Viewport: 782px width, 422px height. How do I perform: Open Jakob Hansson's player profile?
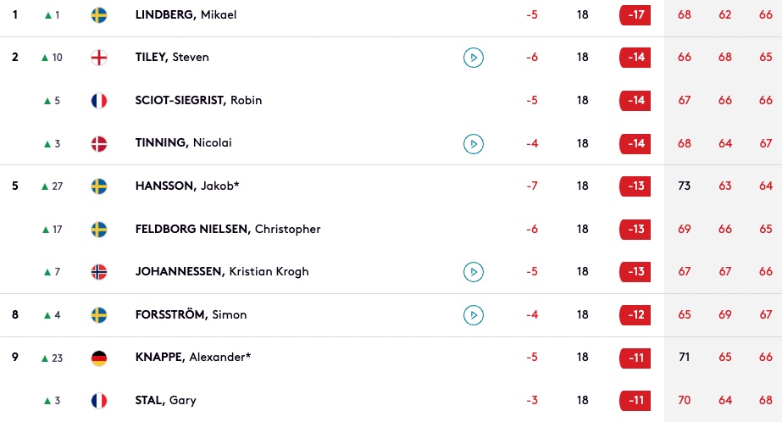coord(187,186)
